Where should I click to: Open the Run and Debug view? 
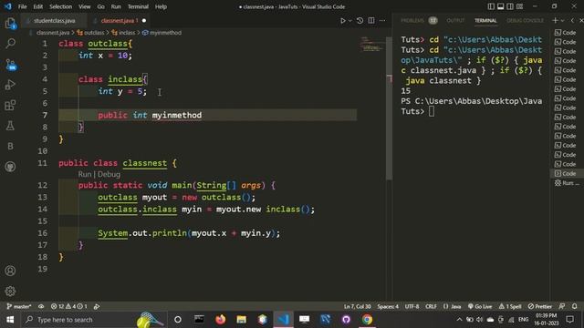click(10, 85)
